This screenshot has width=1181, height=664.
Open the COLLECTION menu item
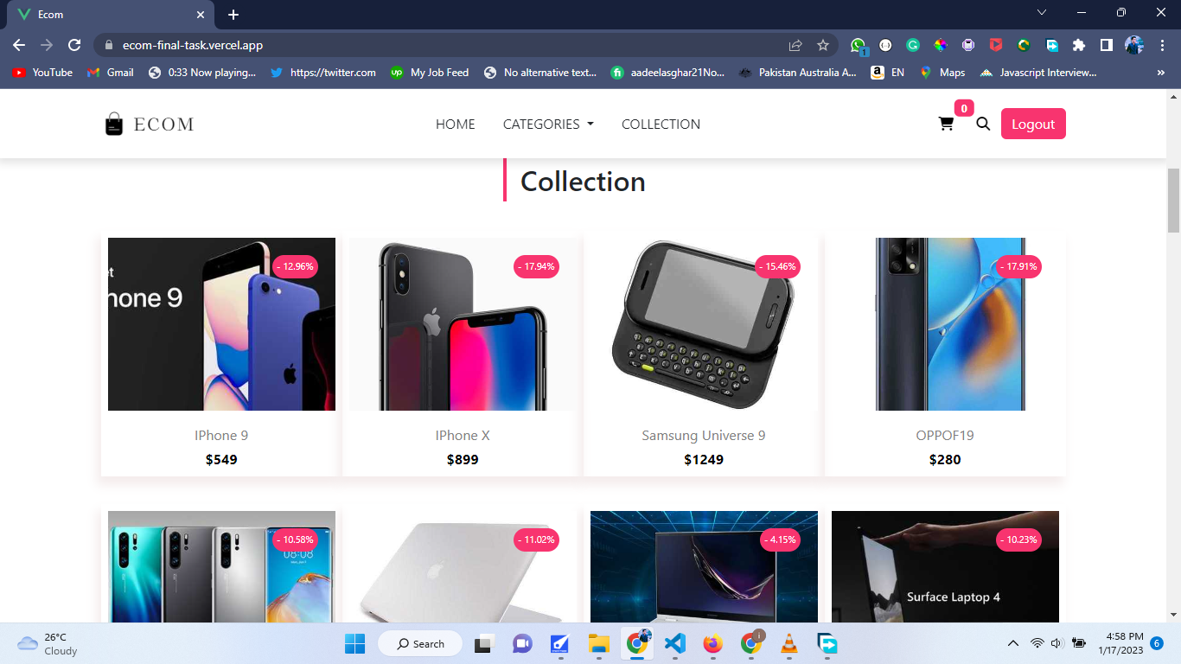[661, 124]
